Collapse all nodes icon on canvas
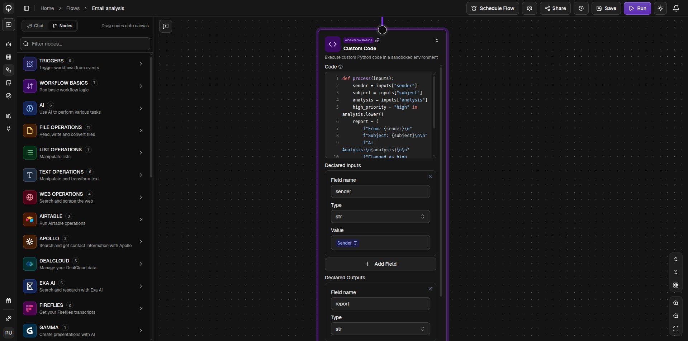The image size is (688, 341). (x=676, y=272)
